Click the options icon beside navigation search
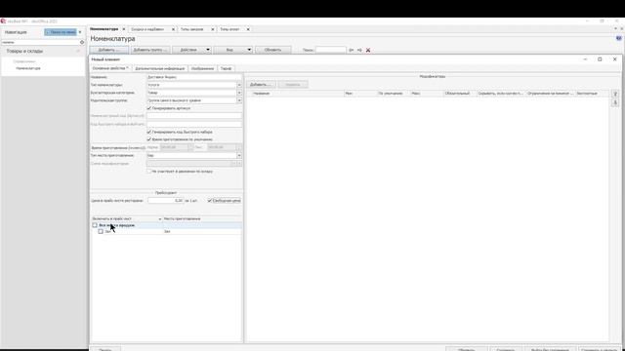625x351 pixels. [82, 42]
